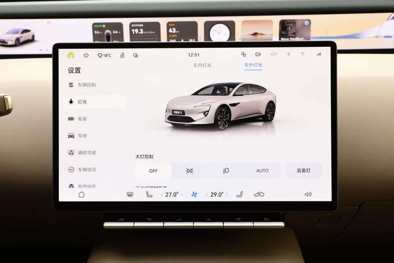
Task: Tap the car icon in bottom bar
Action: pyautogui.click(x=259, y=194)
